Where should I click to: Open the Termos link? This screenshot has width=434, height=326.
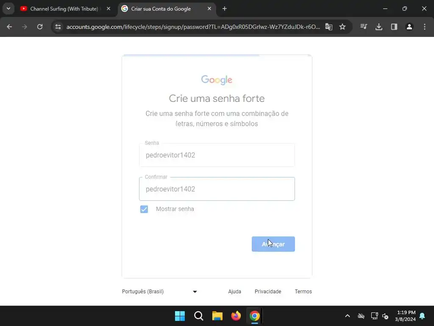pyautogui.click(x=303, y=292)
